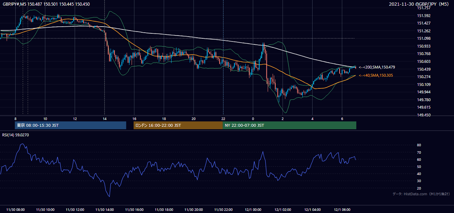Click price axis value 150.439
The height and width of the screenshot is (213, 454).
coord(423,69)
